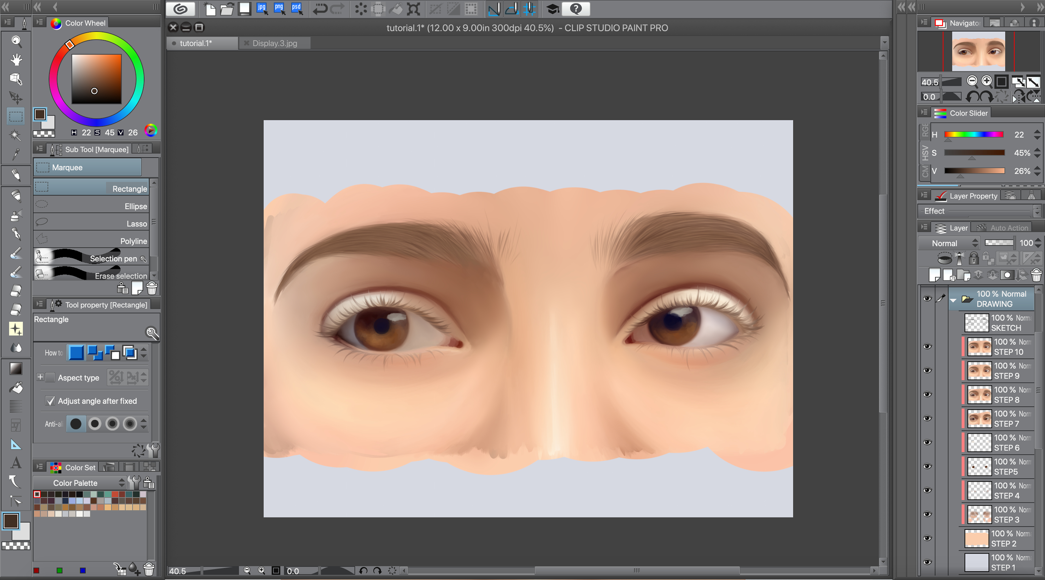Click the Hue slider bar
The height and width of the screenshot is (580, 1045).
tap(974, 135)
